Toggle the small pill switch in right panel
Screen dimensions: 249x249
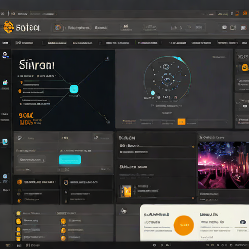[245, 106]
